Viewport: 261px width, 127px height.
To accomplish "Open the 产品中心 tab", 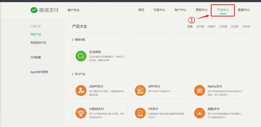I will pos(223,10).
